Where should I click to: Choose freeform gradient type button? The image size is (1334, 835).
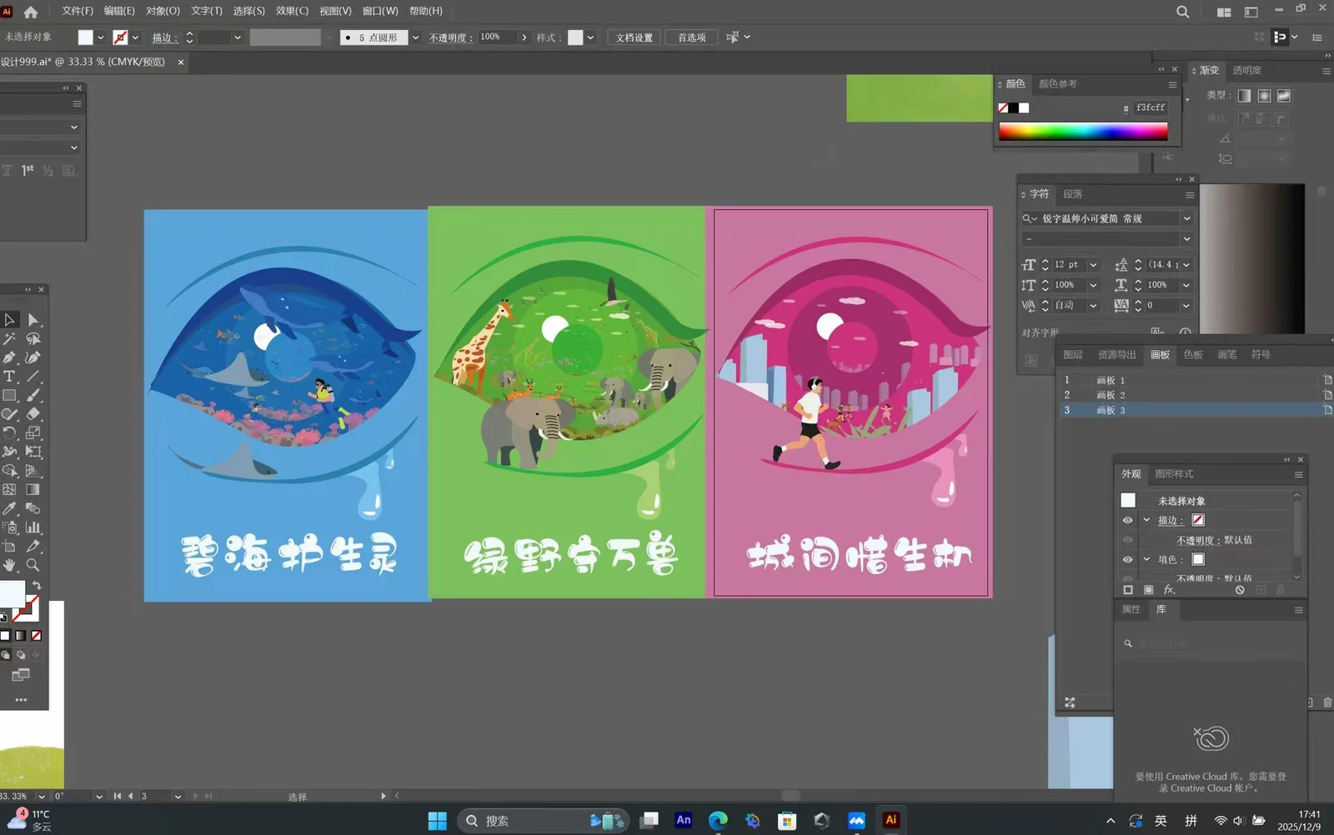click(x=1284, y=96)
